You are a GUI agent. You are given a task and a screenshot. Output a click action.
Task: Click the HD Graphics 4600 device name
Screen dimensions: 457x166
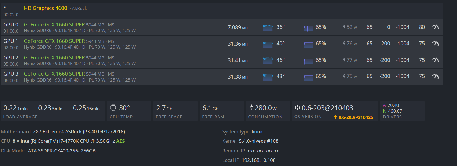[45, 8]
